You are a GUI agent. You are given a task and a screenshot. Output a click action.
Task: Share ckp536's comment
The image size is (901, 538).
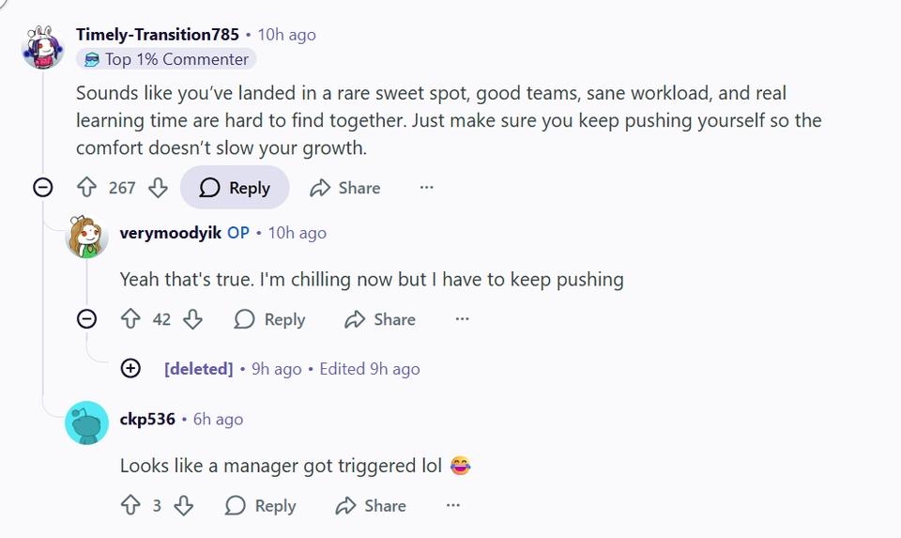point(371,506)
